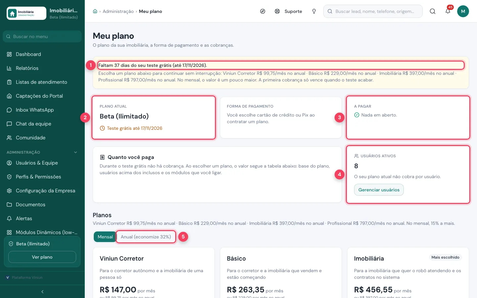
Task: Click the Plano Atual Beta (Ilimitado) card
Action: click(x=154, y=118)
